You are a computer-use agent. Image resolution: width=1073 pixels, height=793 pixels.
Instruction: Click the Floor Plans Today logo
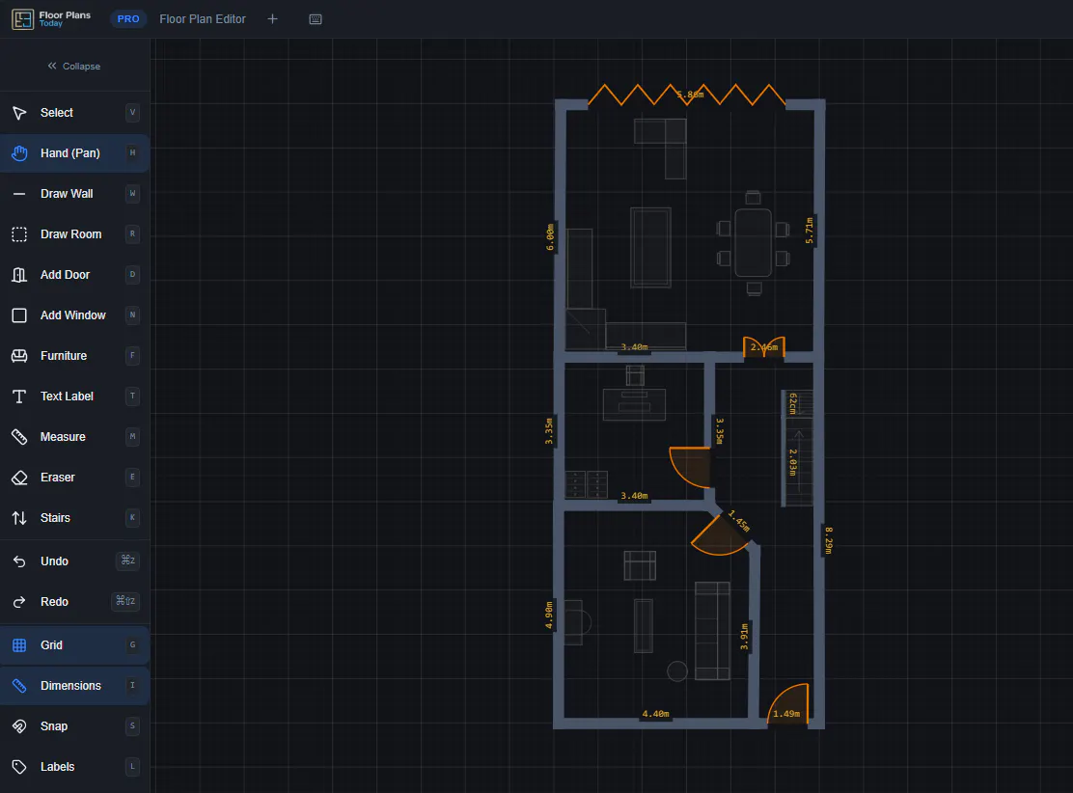[x=51, y=19]
